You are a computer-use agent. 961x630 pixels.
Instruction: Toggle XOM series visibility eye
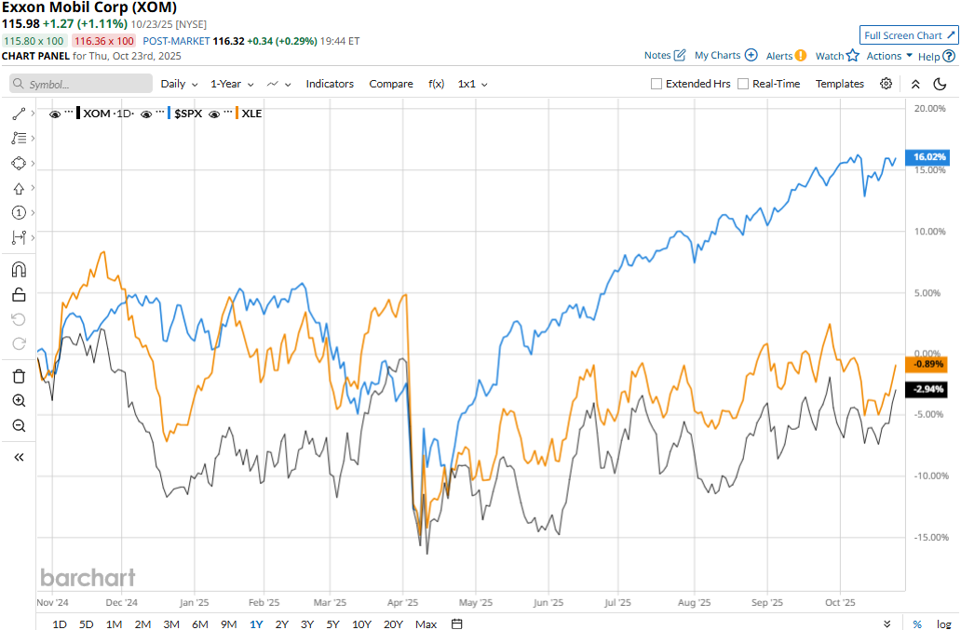pos(55,114)
